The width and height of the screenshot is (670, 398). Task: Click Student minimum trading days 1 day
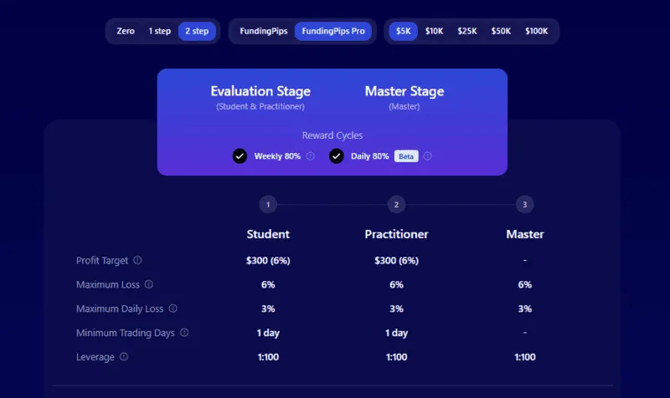(x=268, y=333)
